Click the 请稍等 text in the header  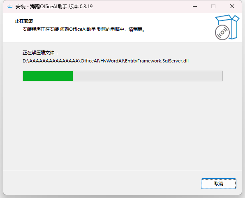[x=136, y=29]
